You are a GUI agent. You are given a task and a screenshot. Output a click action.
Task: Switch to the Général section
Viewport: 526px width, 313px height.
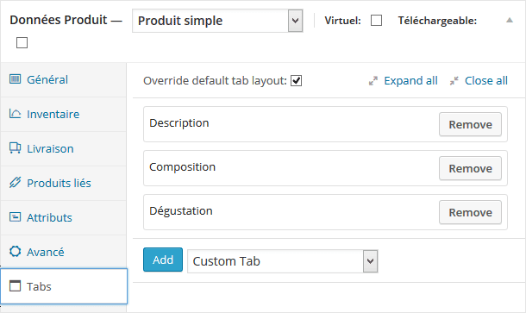64,80
